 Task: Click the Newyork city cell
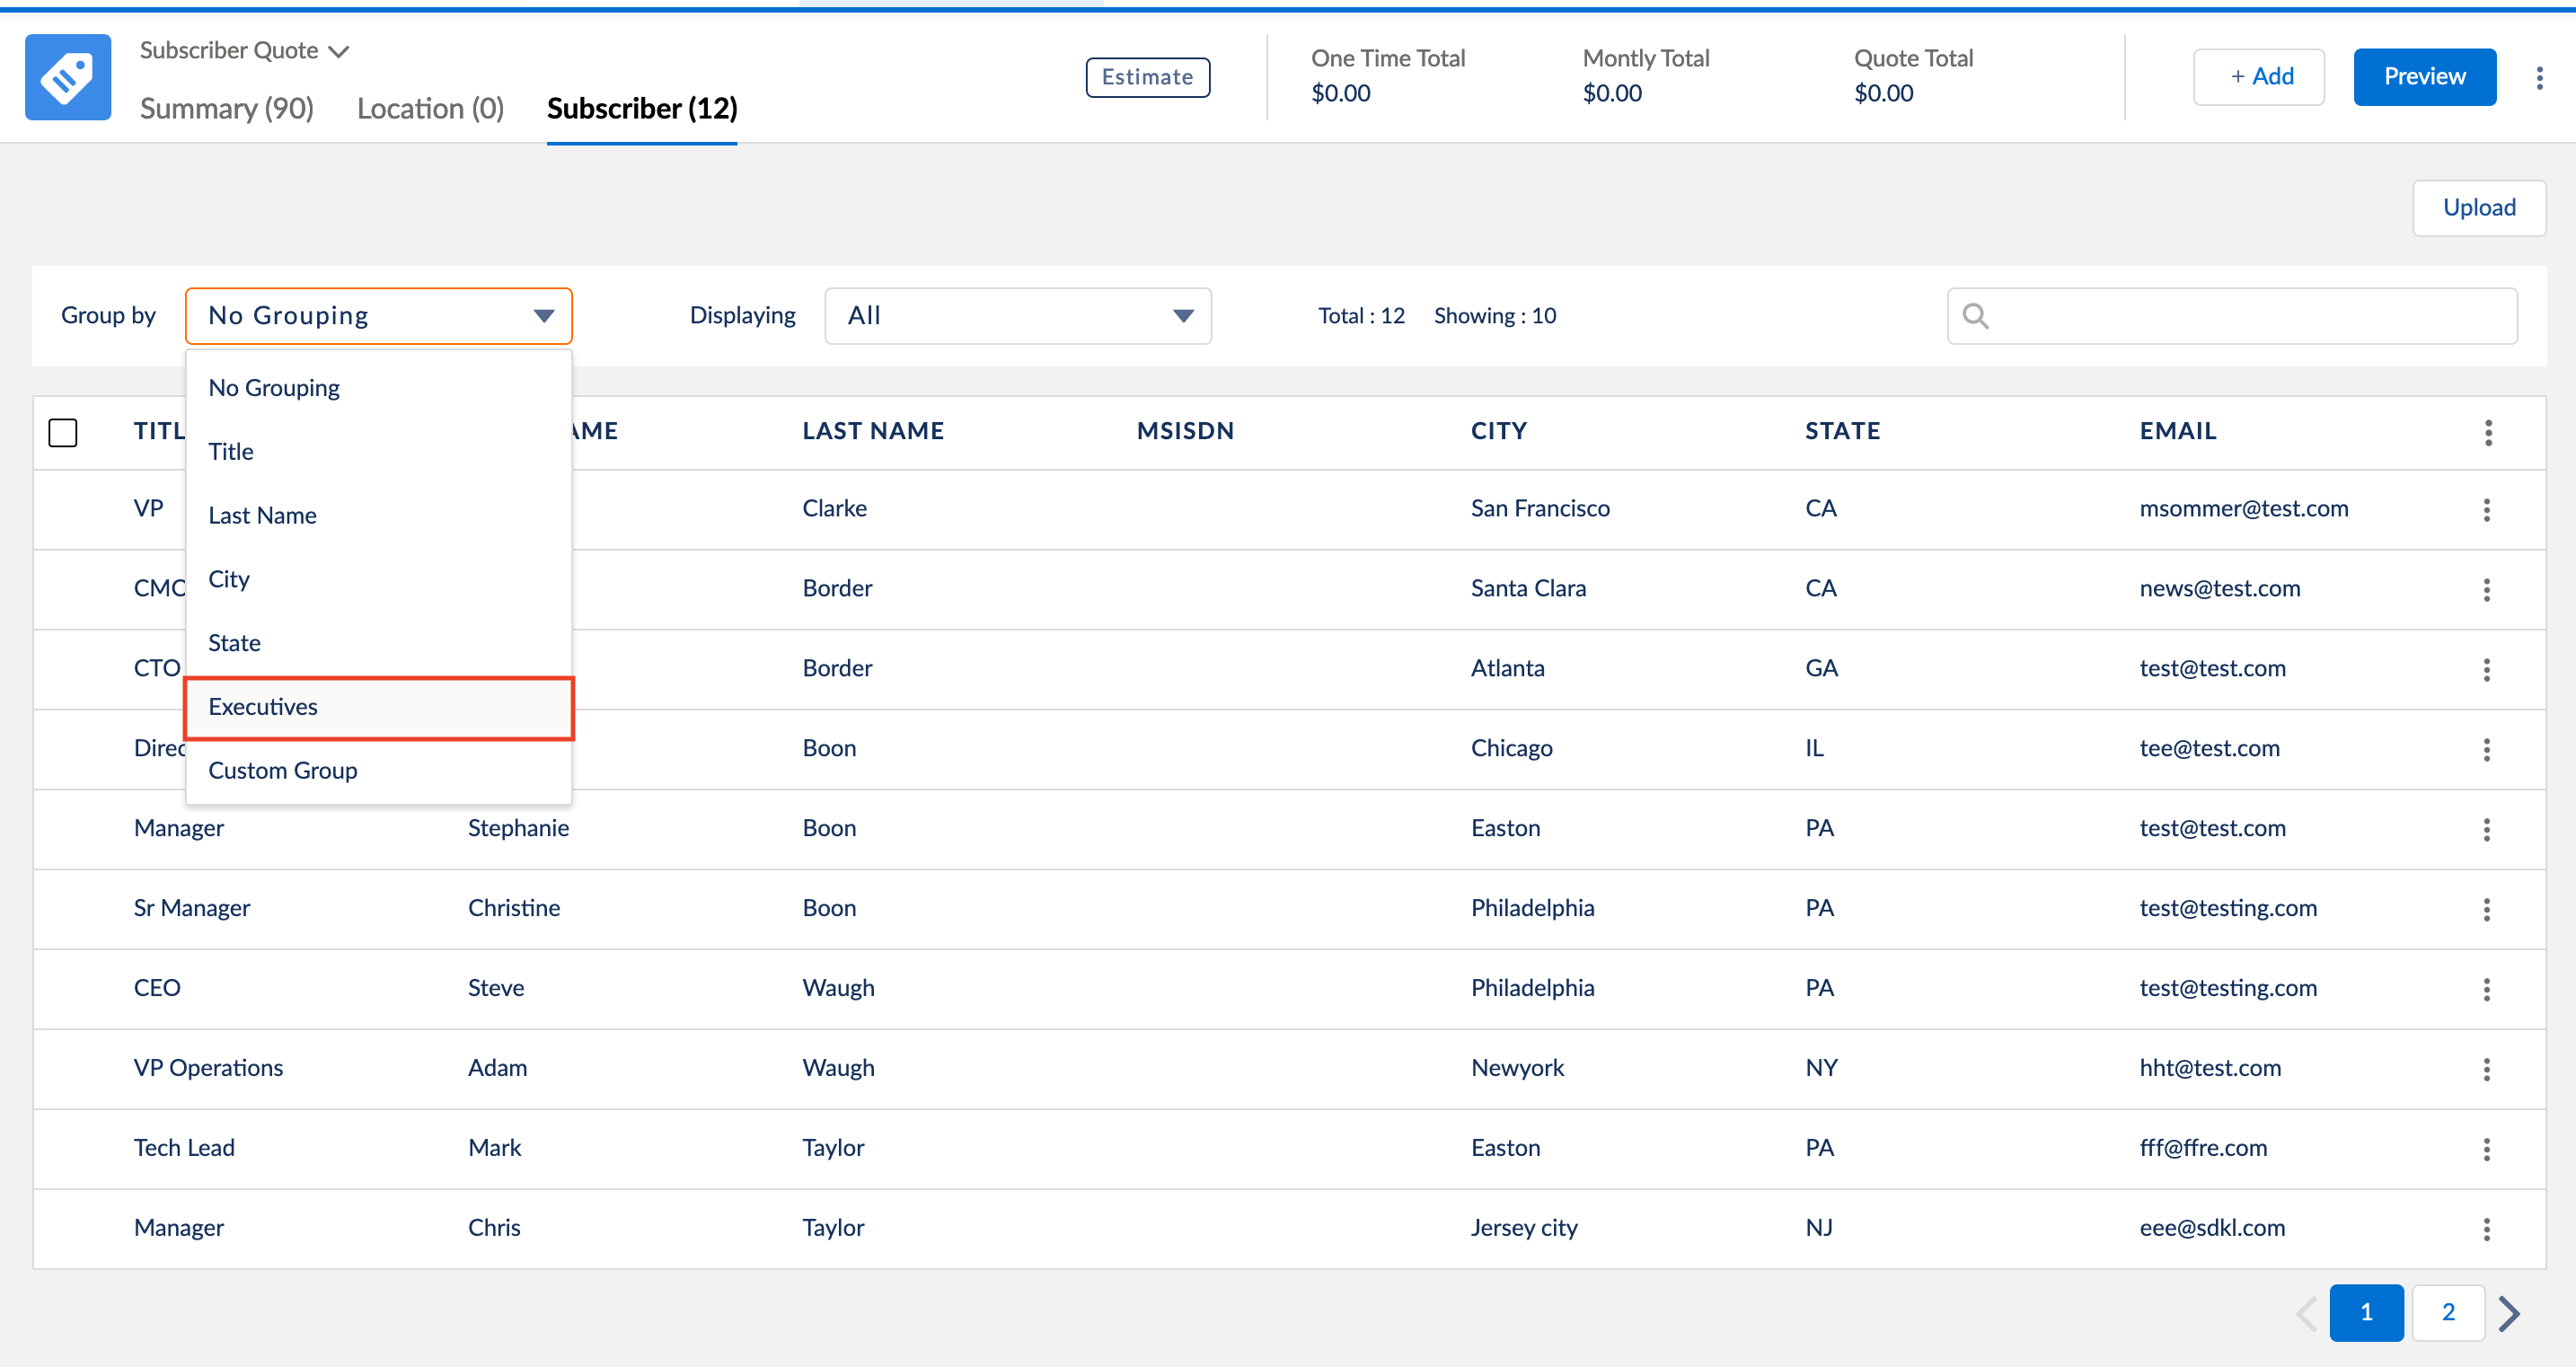1517,1068
